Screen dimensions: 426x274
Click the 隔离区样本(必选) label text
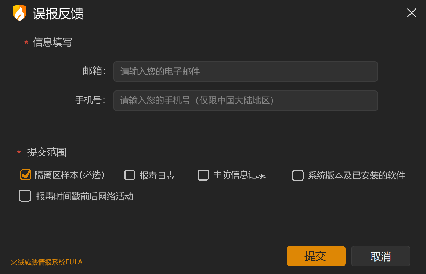point(69,175)
